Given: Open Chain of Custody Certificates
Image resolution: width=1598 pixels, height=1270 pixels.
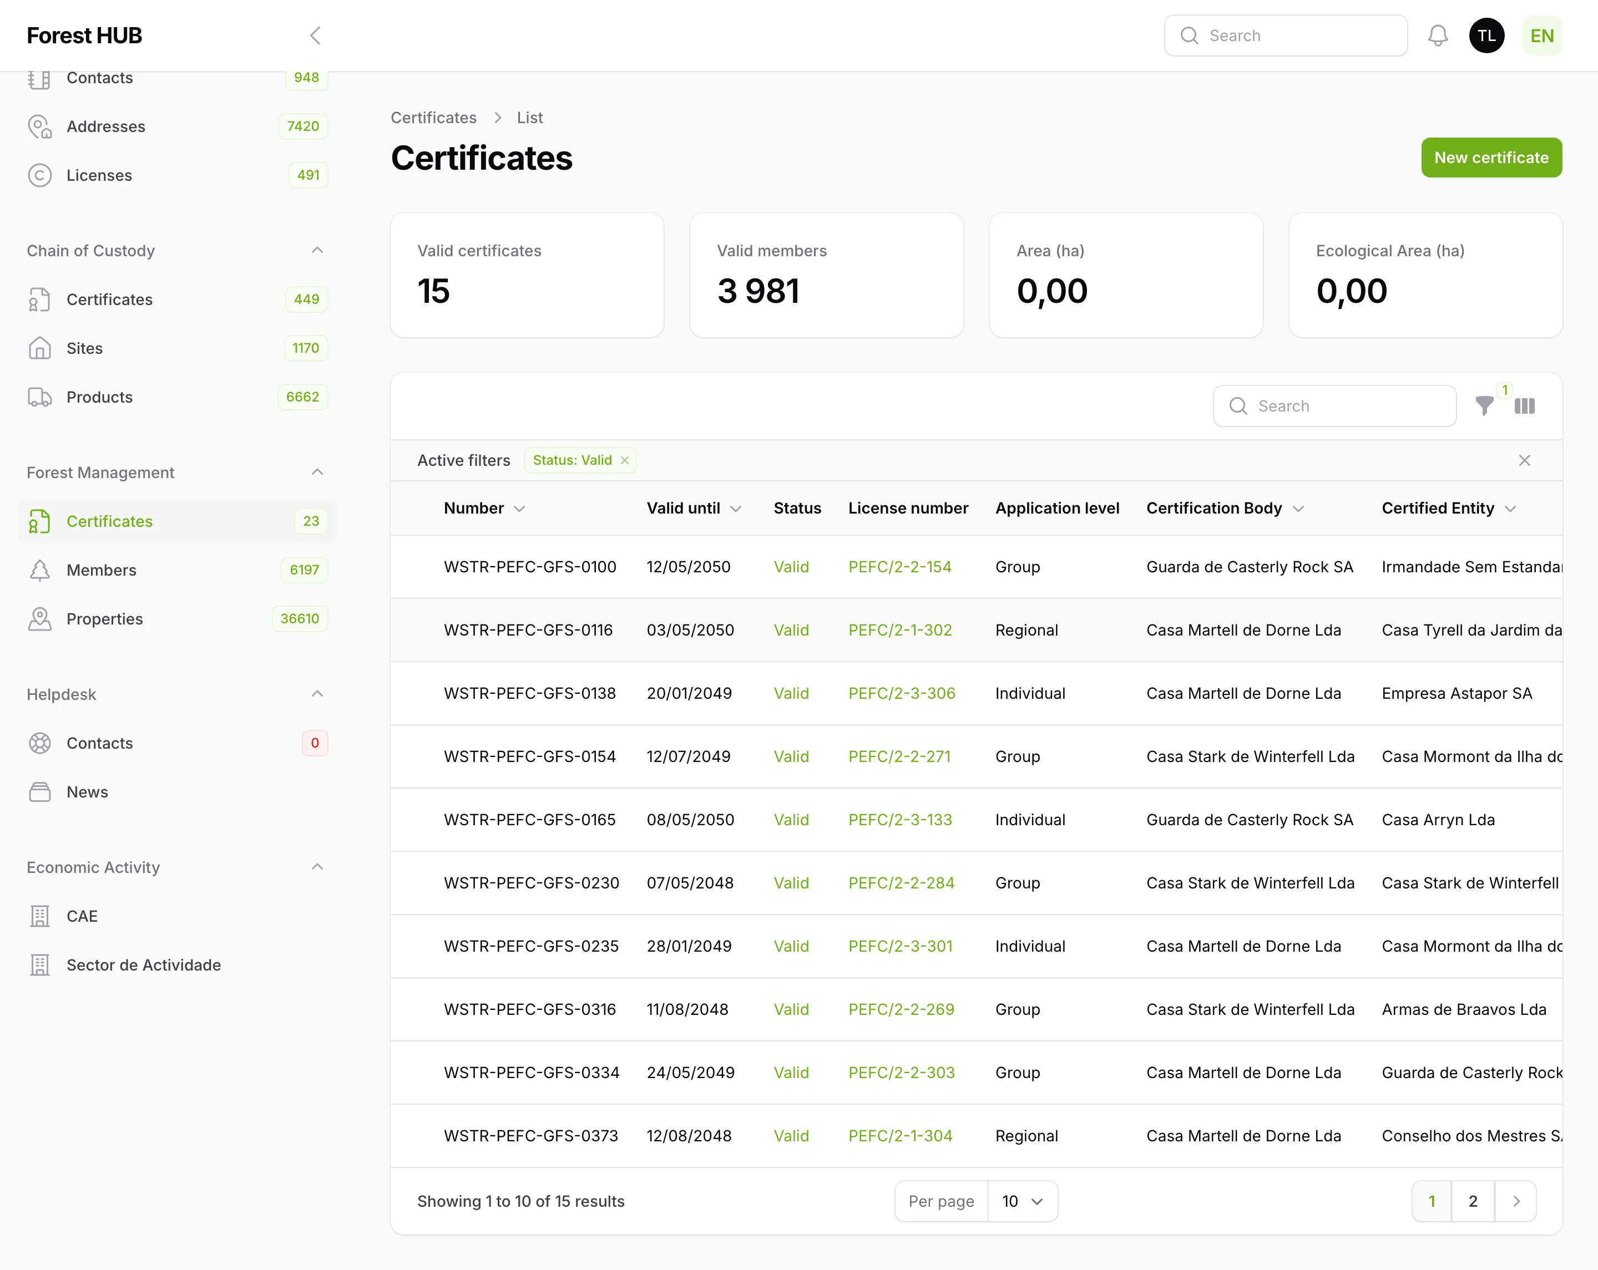Looking at the screenshot, I should pos(177,299).
